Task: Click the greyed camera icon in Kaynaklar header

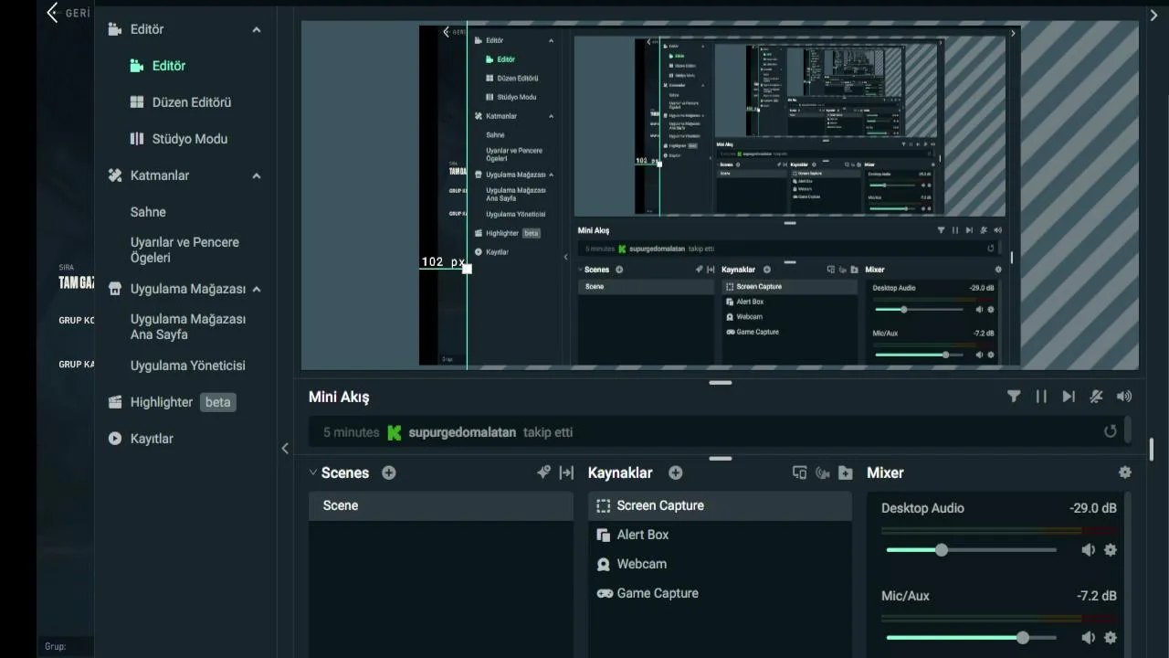Action: [822, 472]
